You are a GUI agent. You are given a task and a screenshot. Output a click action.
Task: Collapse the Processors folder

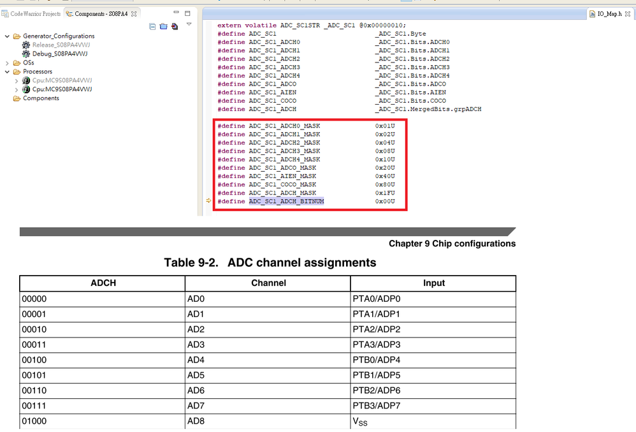tap(7, 71)
